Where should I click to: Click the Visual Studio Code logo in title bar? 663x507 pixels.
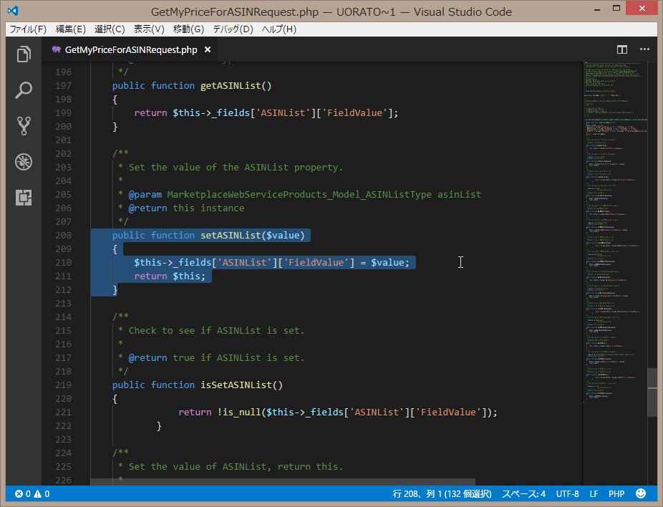pyautogui.click(x=13, y=11)
